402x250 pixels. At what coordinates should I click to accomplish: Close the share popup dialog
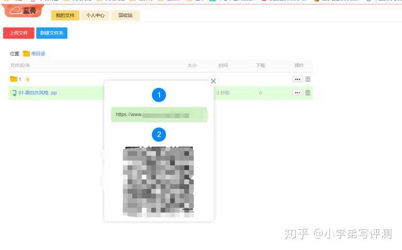pyautogui.click(x=214, y=81)
